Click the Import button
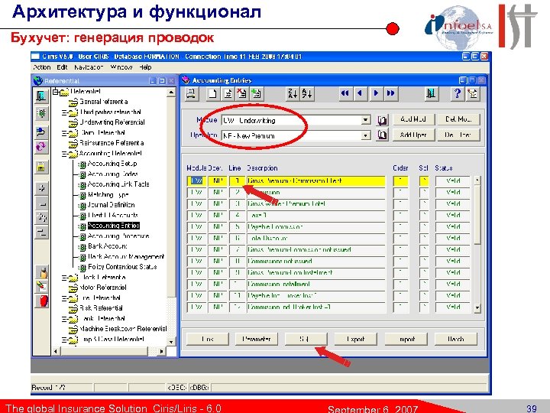This screenshot has height=413, width=550. coord(406,340)
